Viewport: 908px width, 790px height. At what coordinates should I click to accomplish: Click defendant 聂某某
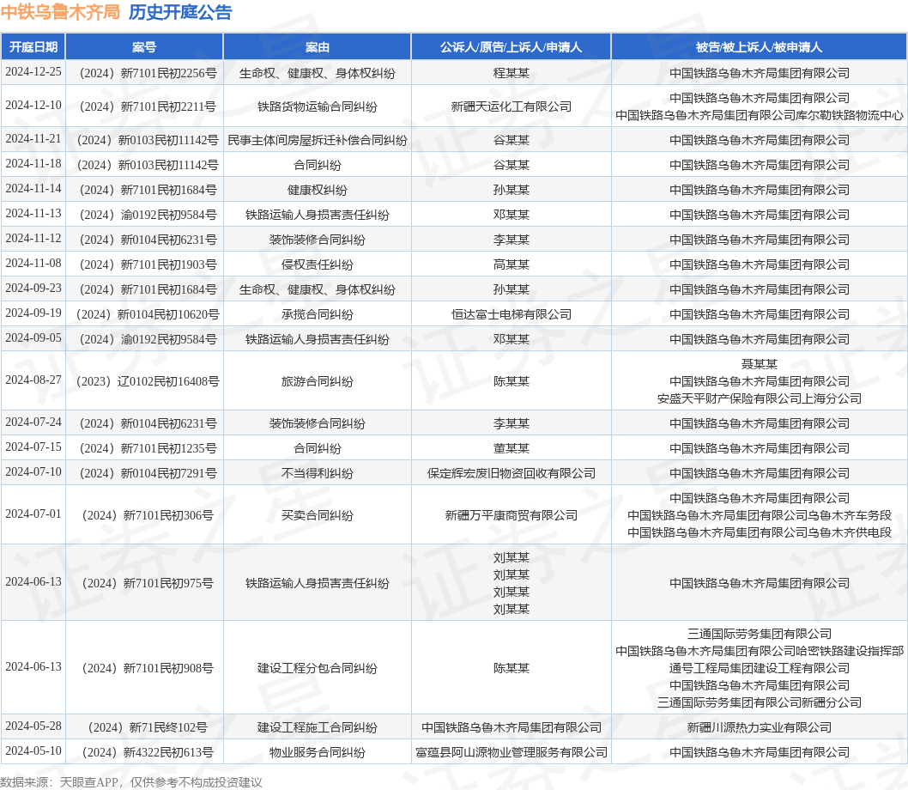tap(760, 364)
